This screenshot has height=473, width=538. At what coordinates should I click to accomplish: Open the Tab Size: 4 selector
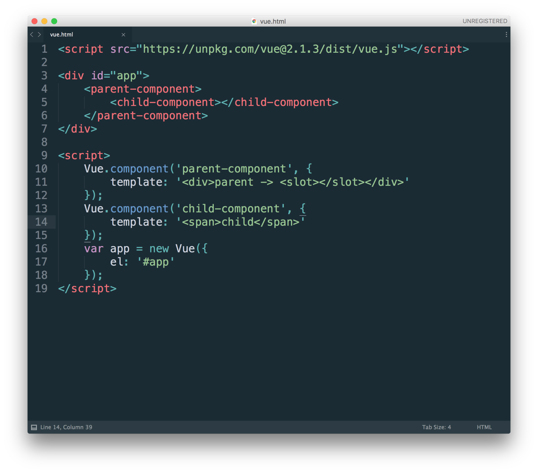click(436, 427)
